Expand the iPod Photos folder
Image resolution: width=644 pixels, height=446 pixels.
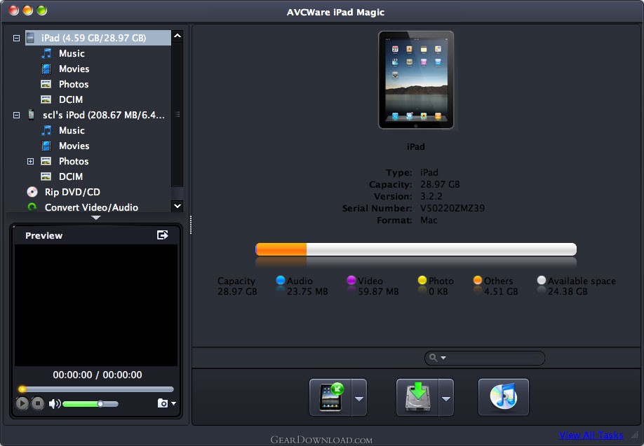[x=30, y=162]
